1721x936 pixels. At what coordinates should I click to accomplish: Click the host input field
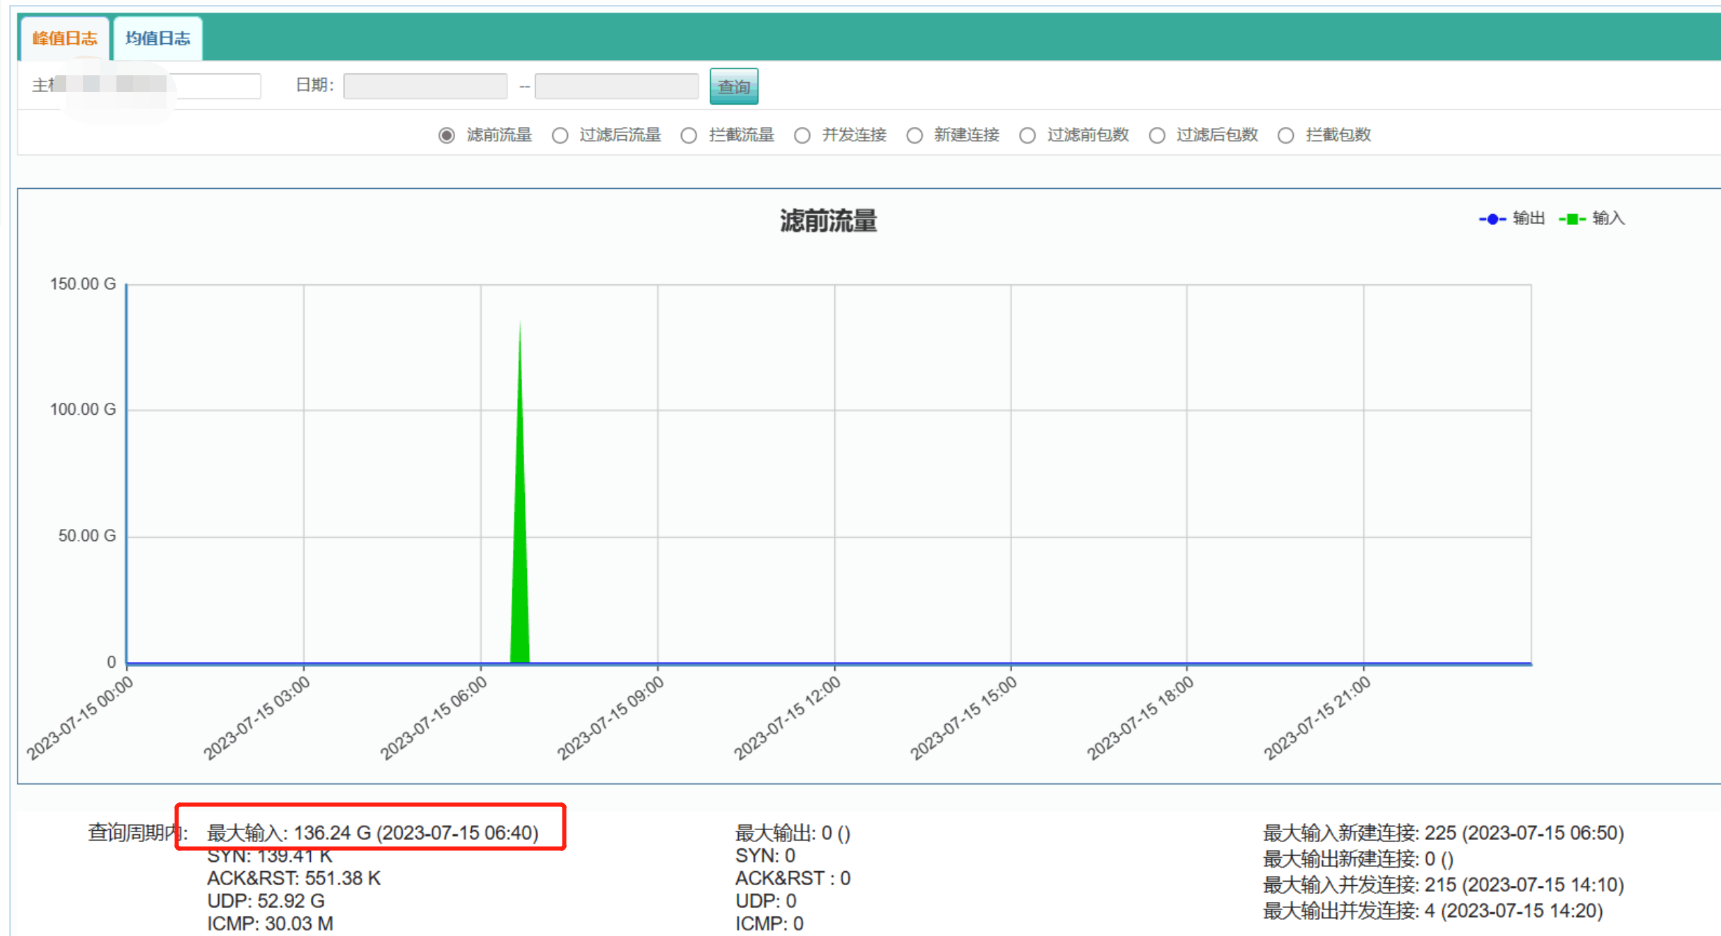pos(216,86)
